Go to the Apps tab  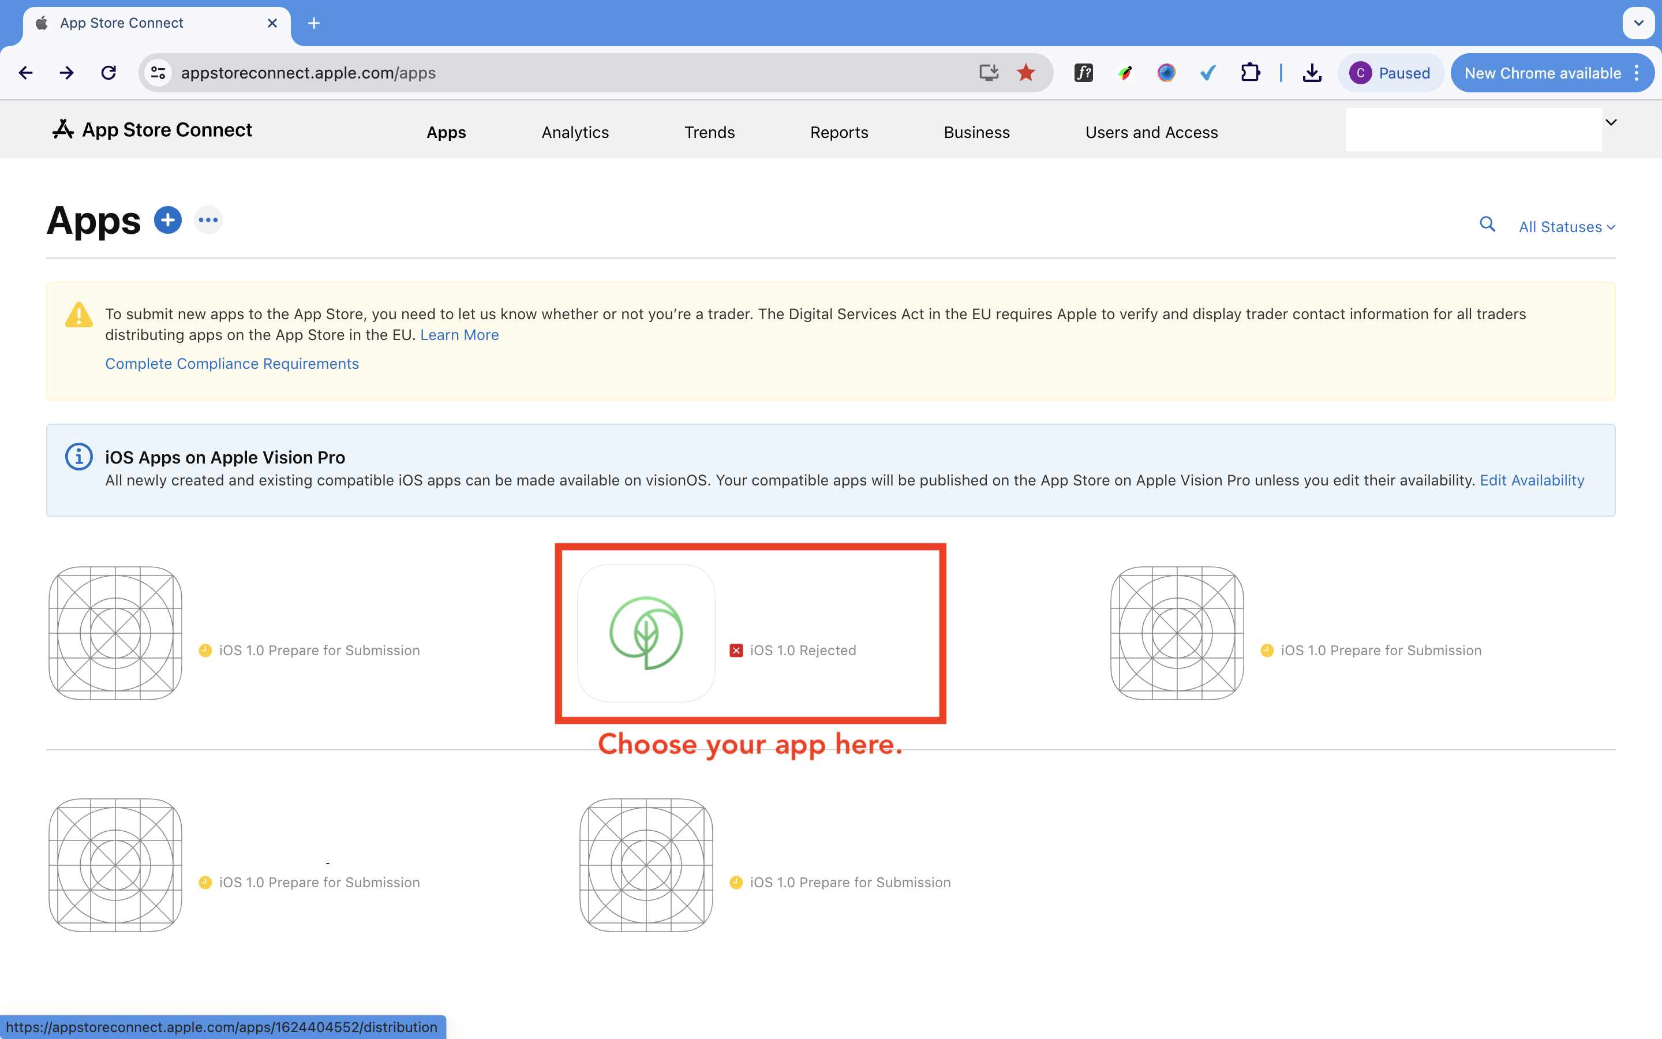[446, 132]
